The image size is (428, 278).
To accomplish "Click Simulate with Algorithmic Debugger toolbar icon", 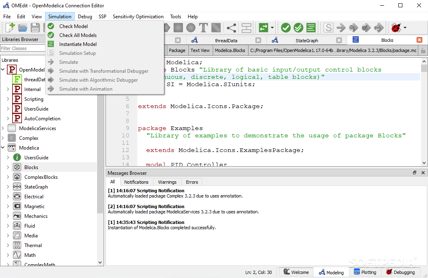I will tap(366, 28).
